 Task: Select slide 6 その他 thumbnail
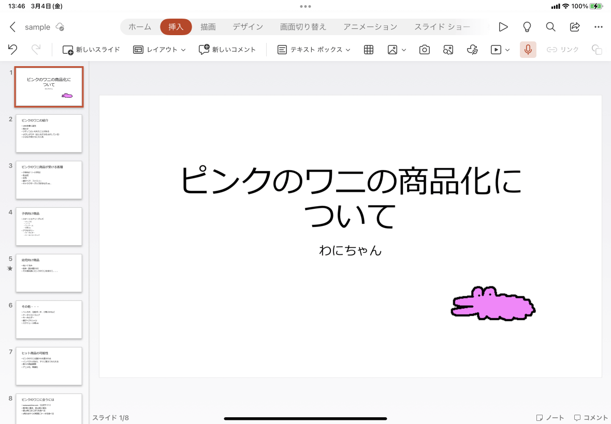click(x=49, y=320)
